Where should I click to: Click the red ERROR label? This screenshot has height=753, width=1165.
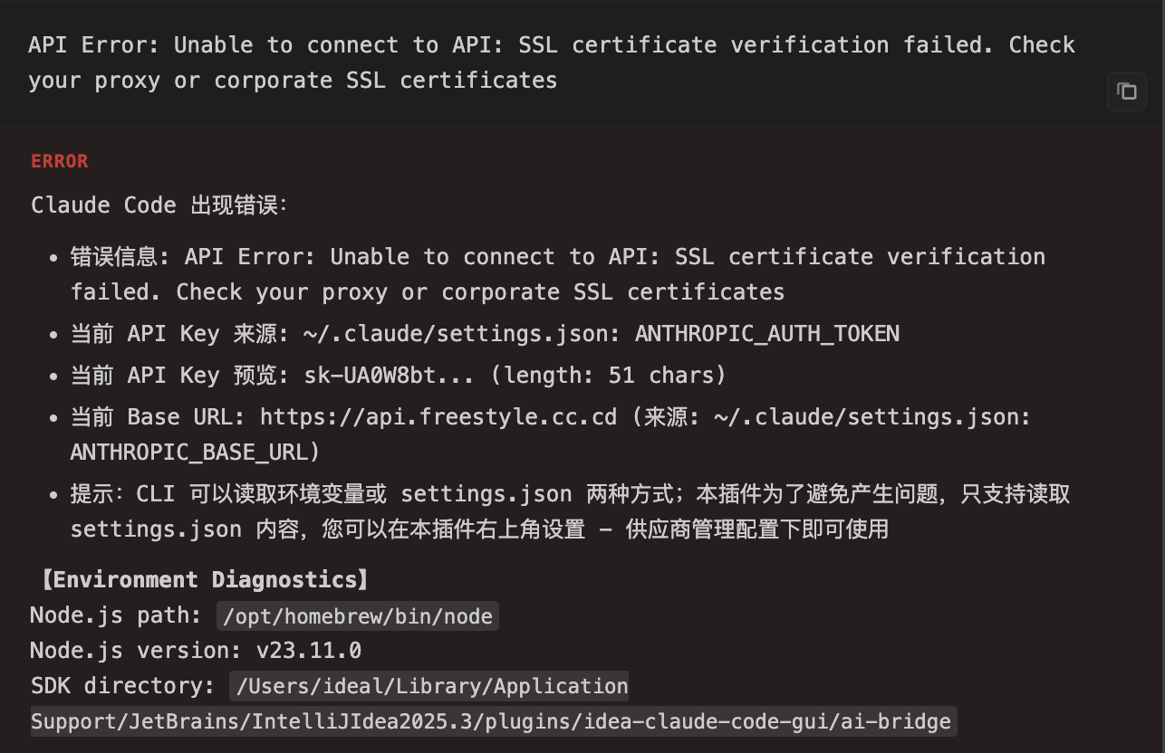click(x=60, y=161)
